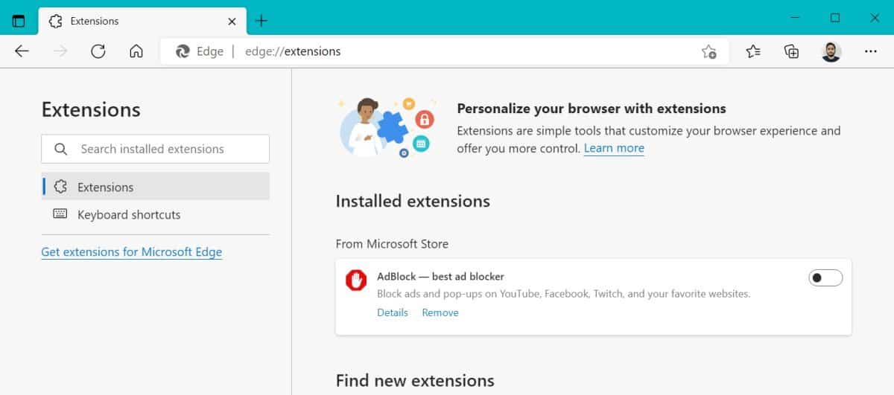
Task: Open the profile avatar menu
Action: pos(831,51)
